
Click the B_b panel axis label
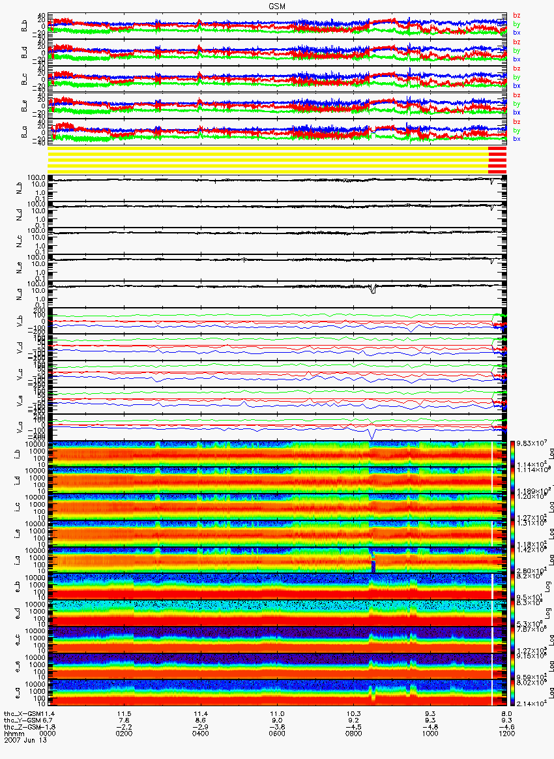coord(24,26)
